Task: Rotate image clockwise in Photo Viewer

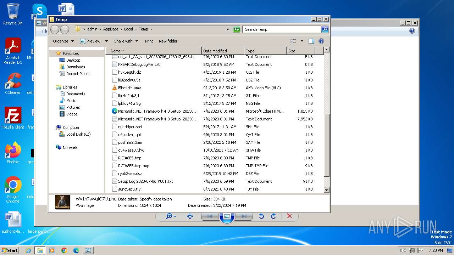Action: (273, 216)
